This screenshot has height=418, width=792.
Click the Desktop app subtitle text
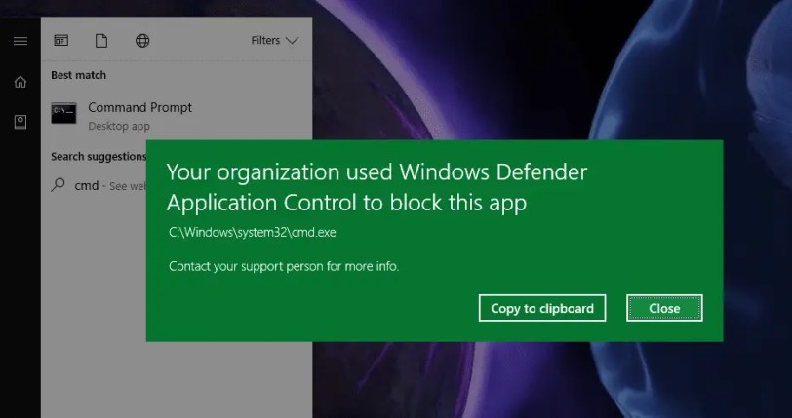119,127
